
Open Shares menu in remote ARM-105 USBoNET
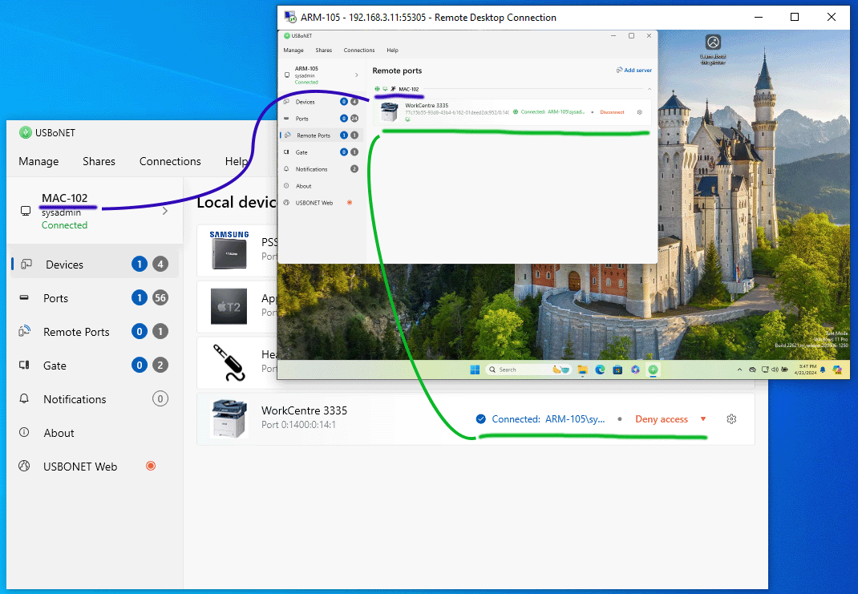coord(323,51)
